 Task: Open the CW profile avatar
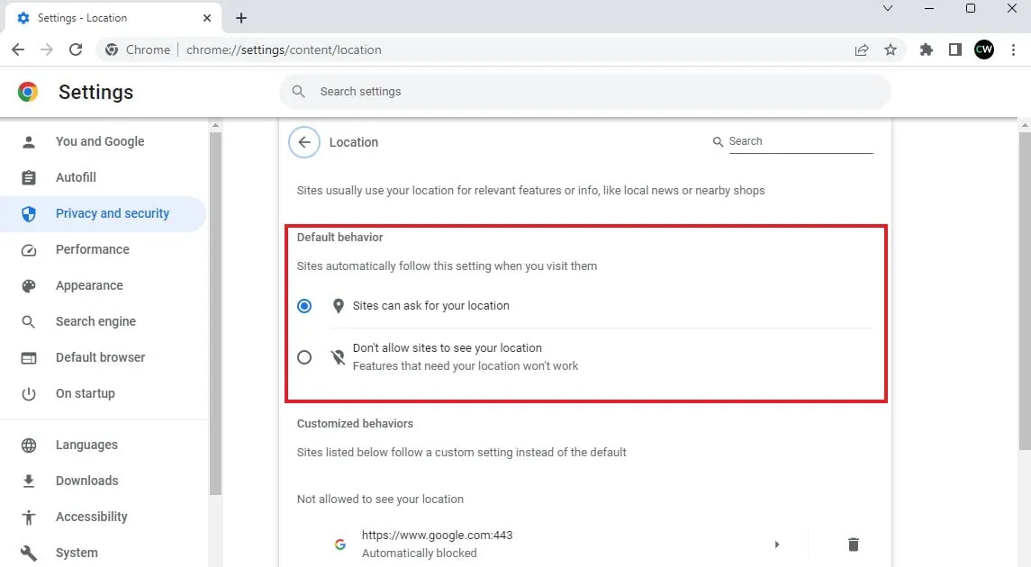(984, 50)
